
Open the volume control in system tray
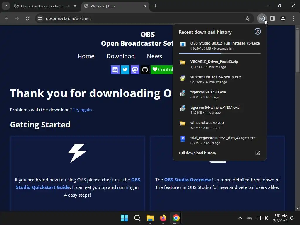point(266,218)
